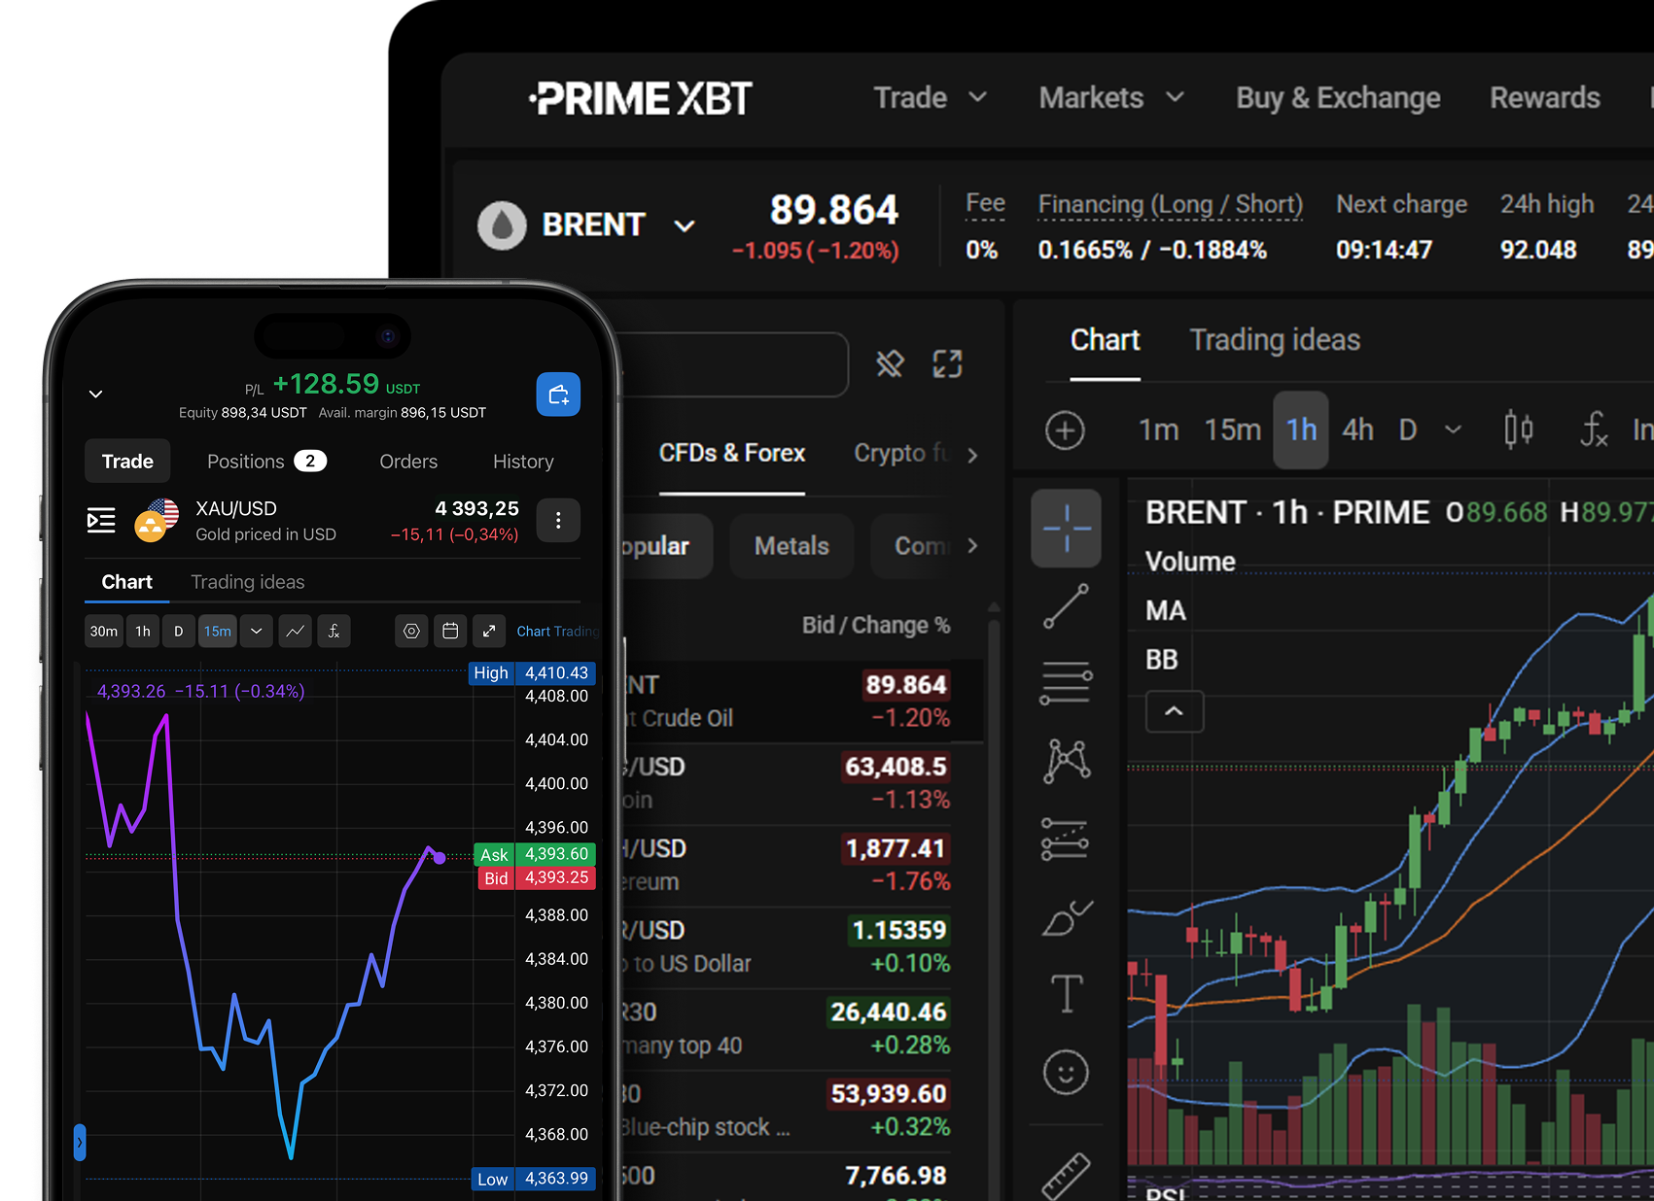Switch to the desktop Trading ideas tab
Screen dimensions: 1654x1201
pos(1275,340)
